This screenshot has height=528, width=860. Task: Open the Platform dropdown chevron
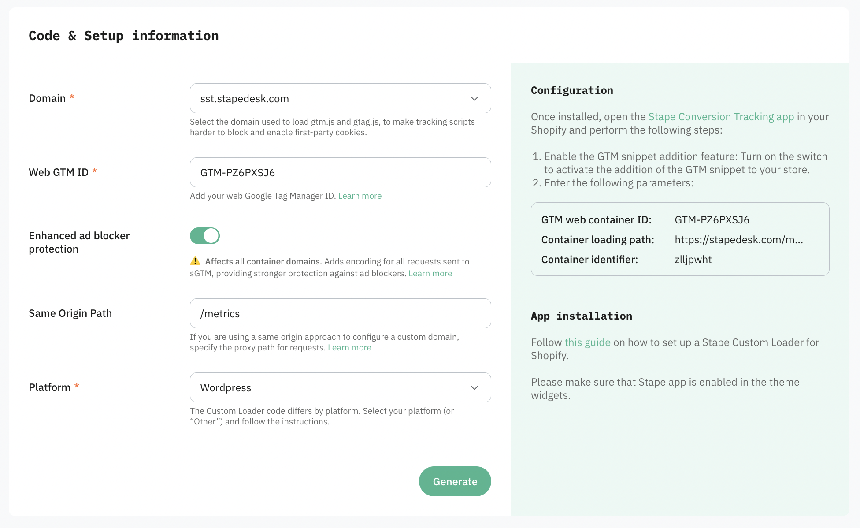pos(474,388)
